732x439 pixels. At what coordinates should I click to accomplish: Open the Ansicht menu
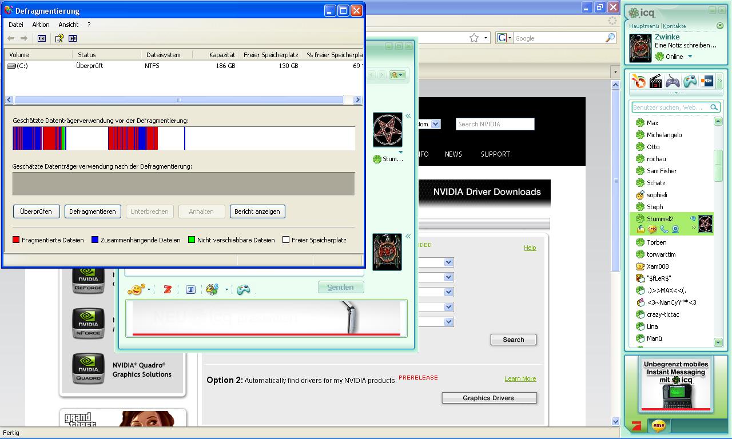pyautogui.click(x=68, y=25)
